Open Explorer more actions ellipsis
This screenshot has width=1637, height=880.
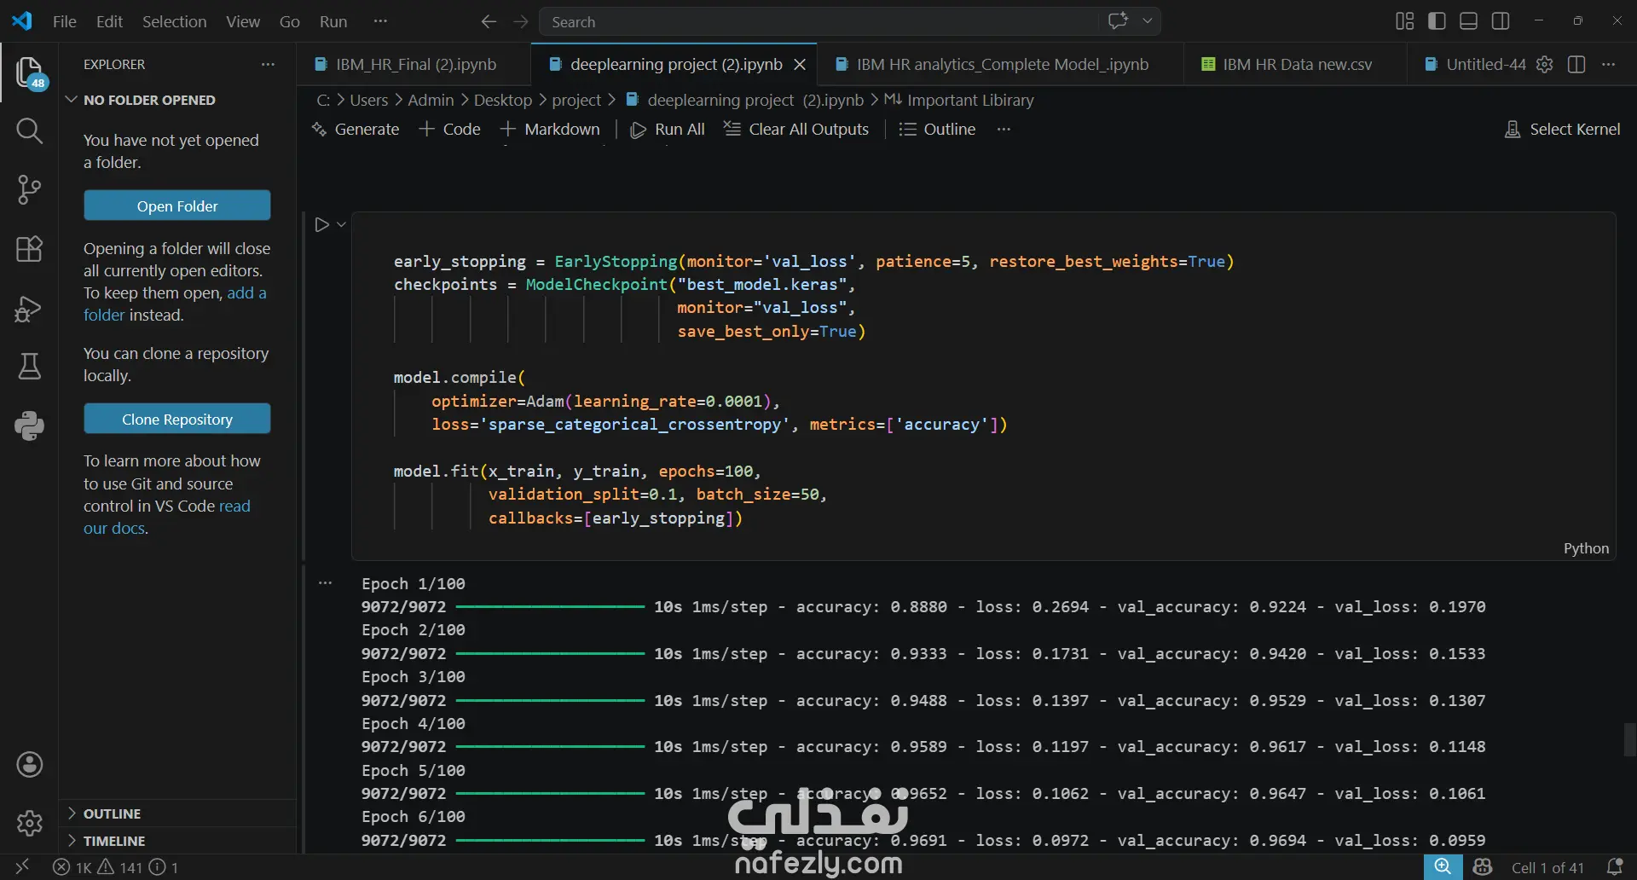pyautogui.click(x=268, y=64)
